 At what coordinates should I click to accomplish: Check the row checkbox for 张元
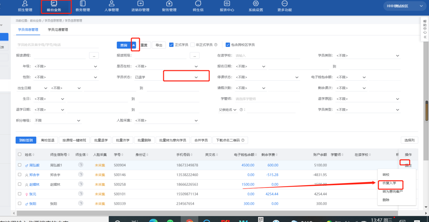[20, 194]
